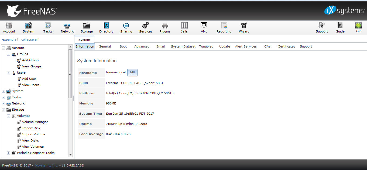This screenshot has width=367, height=170.
Task: Open the iXsystems, Inc. footer link
Action: point(46,165)
